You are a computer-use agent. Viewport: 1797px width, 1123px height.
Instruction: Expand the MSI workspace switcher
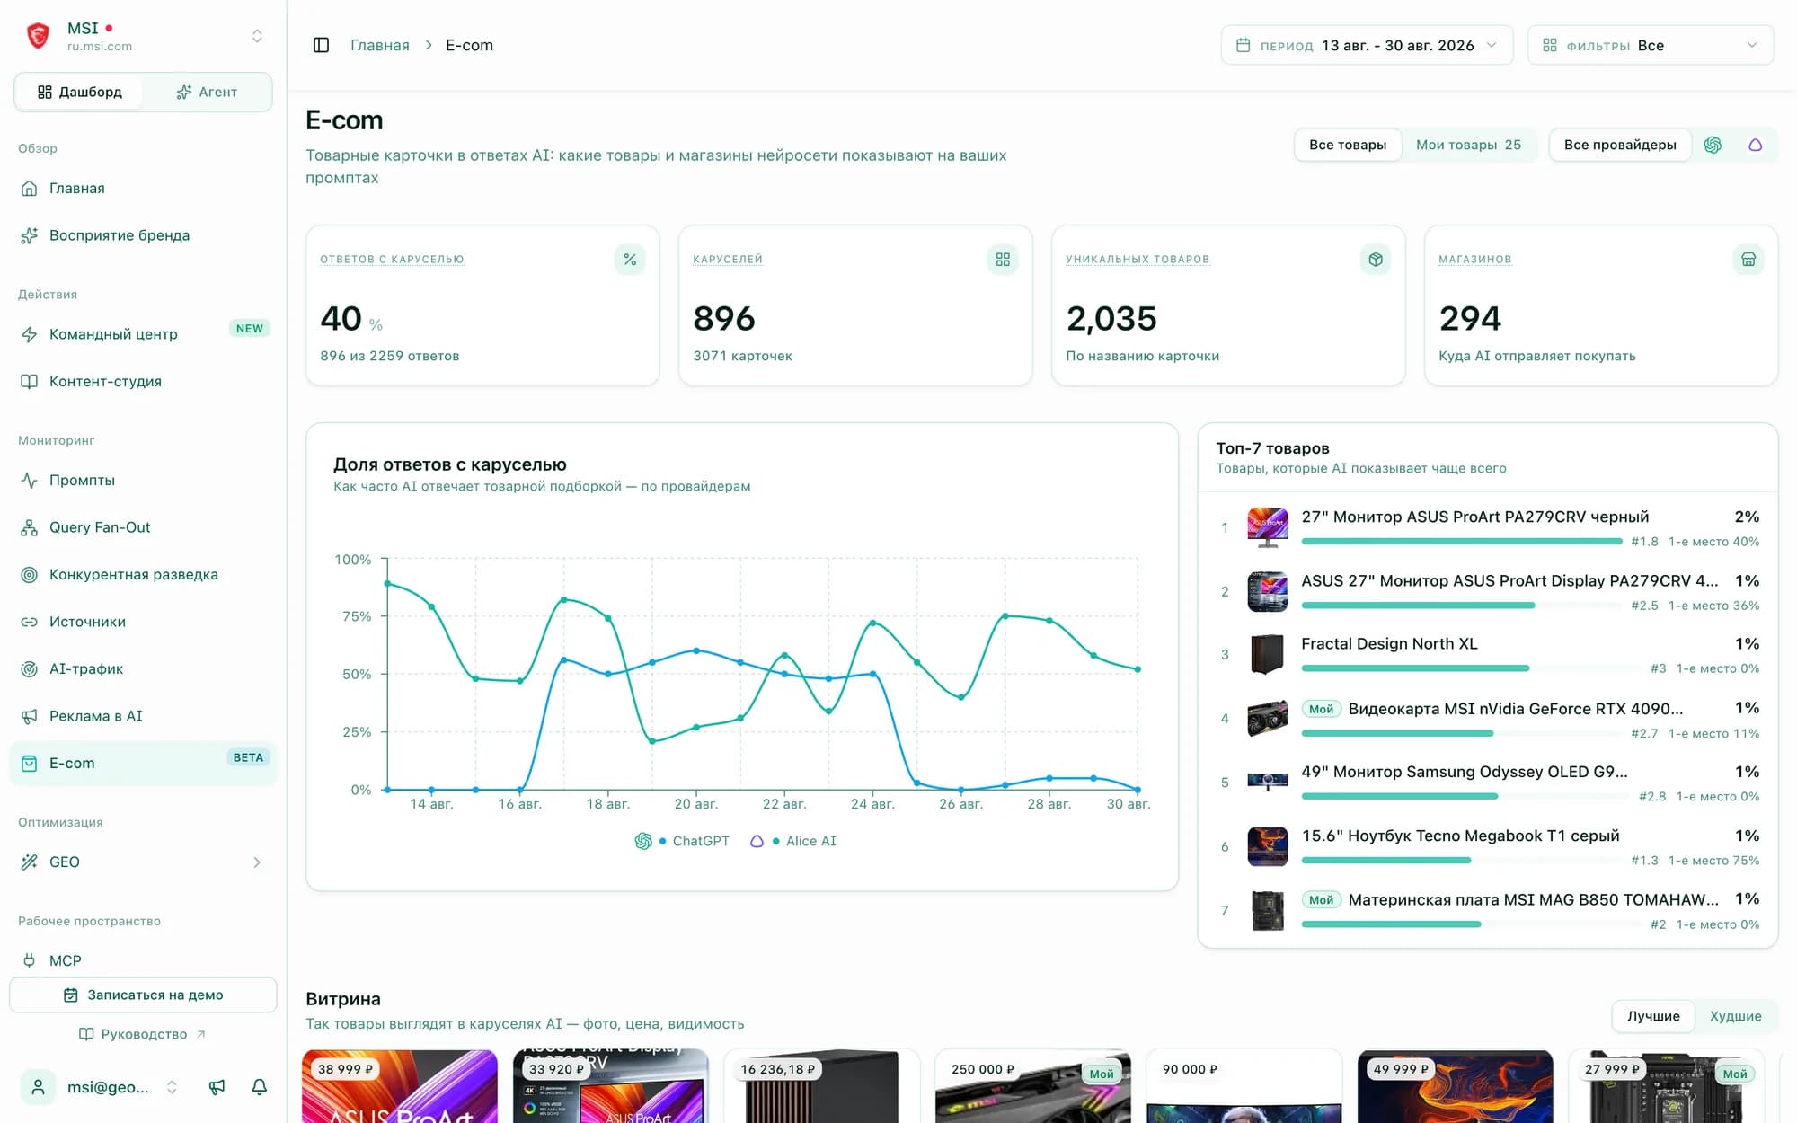257,36
